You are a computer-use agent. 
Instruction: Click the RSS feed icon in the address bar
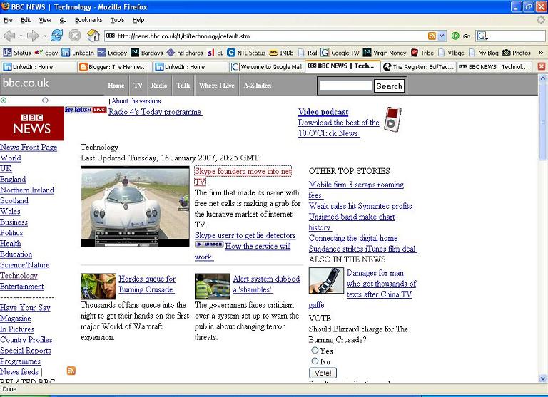pyautogui.click(x=432, y=36)
